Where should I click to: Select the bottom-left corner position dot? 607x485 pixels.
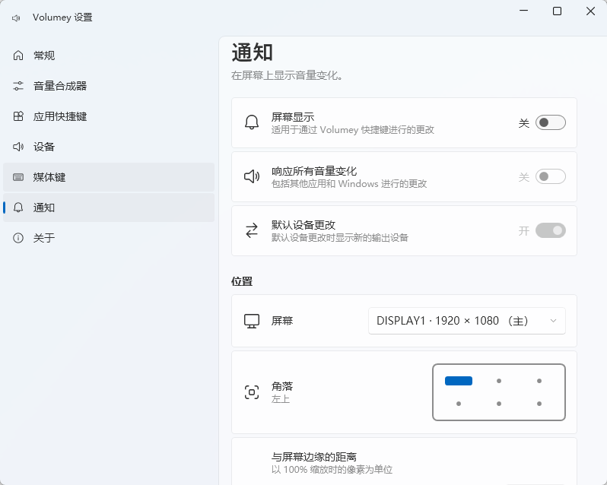[x=459, y=404]
